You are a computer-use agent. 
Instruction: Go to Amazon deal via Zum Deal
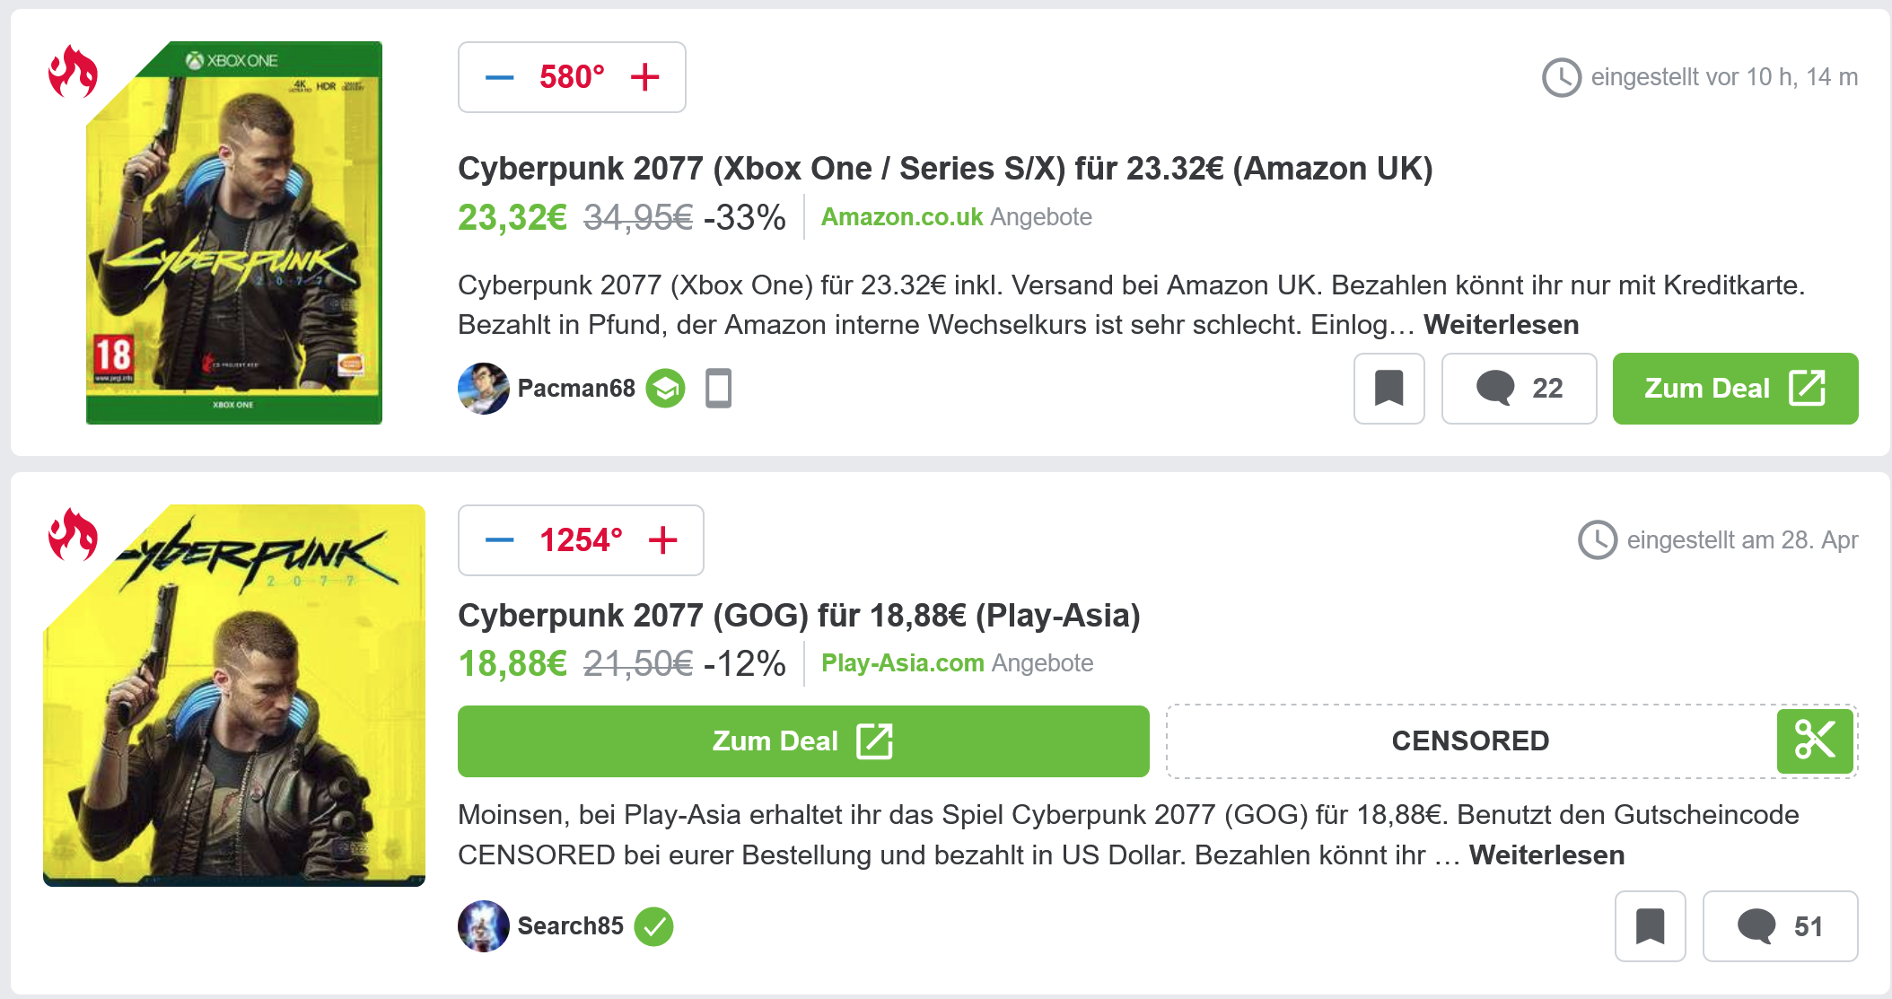(1734, 389)
